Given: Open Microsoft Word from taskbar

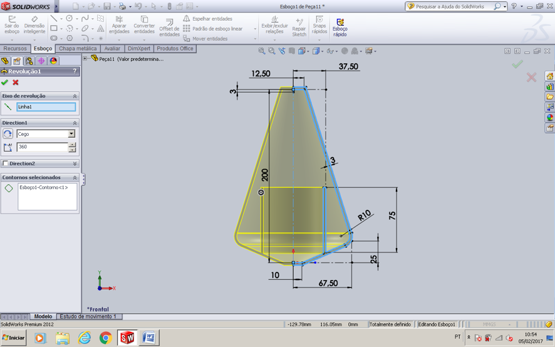Looking at the screenshot, I should pyautogui.click(x=149, y=338).
